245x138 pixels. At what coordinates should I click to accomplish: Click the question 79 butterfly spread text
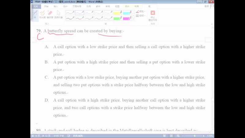[84, 31]
